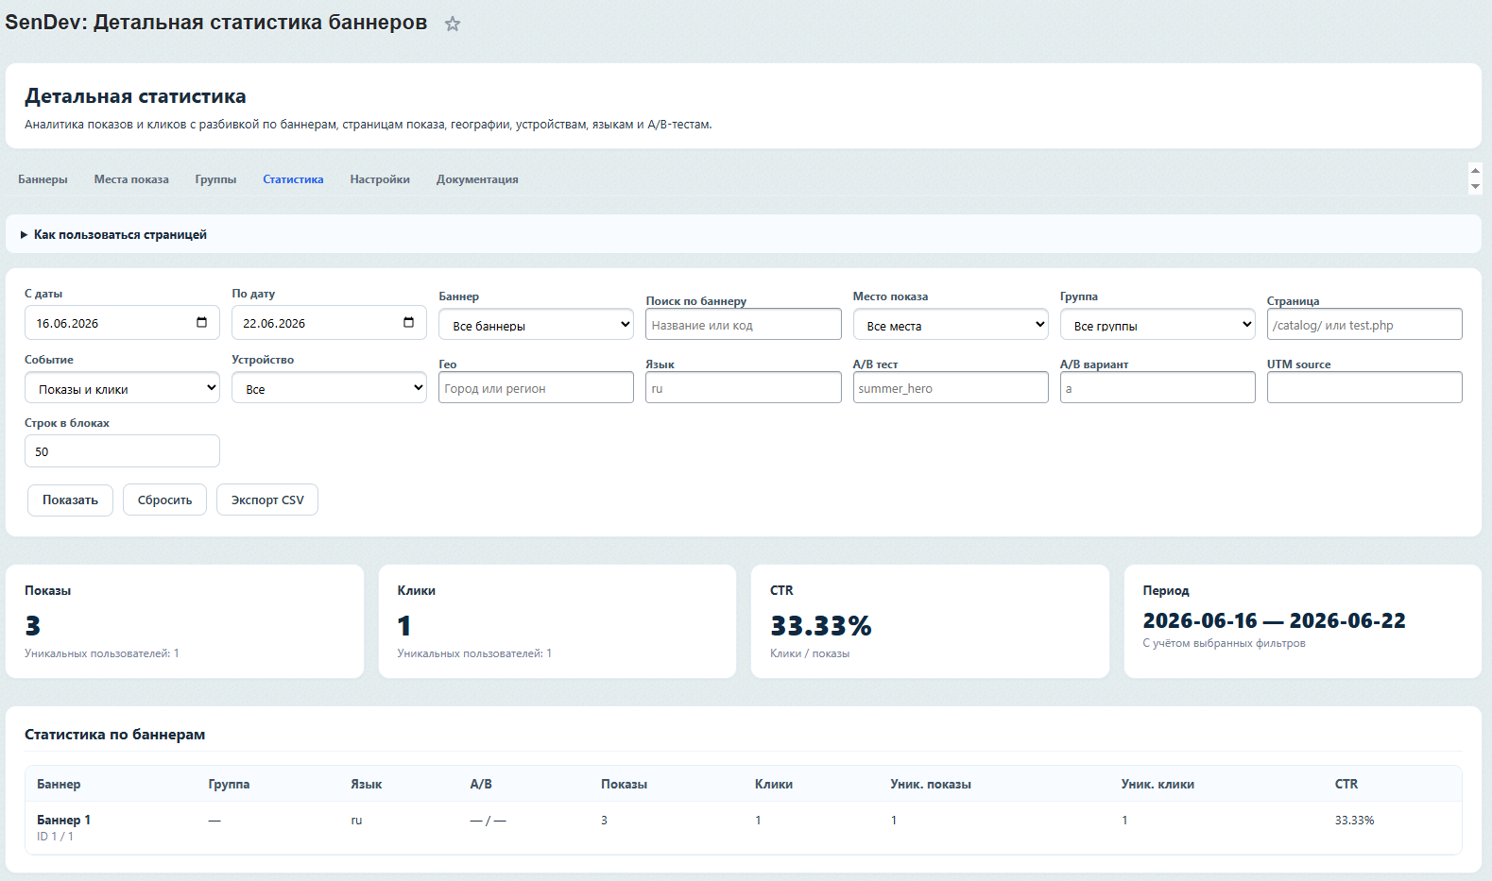Open calendar picker for end date

[408, 323]
